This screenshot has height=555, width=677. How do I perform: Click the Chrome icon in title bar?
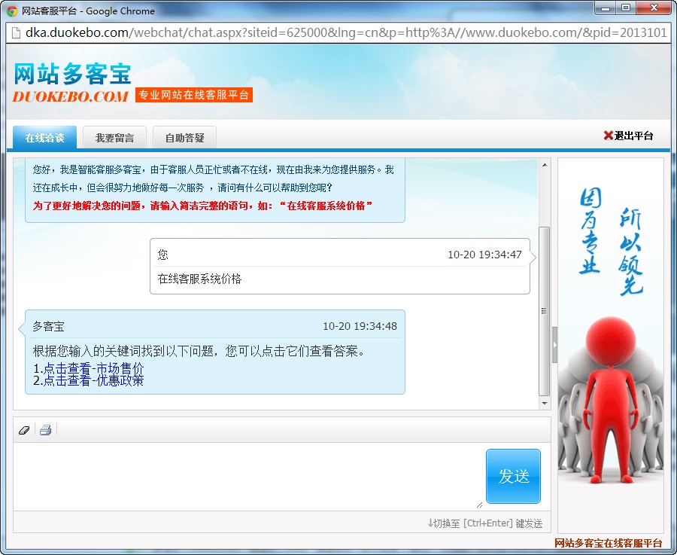[12, 11]
